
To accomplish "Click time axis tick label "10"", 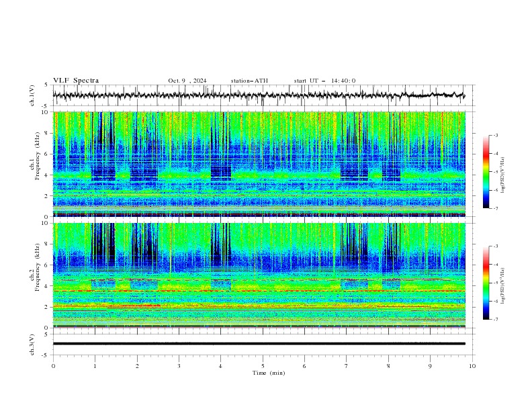I will point(472,366).
